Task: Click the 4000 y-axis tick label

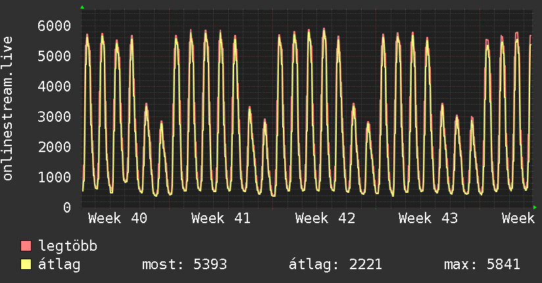Action: (x=55, y=86)
